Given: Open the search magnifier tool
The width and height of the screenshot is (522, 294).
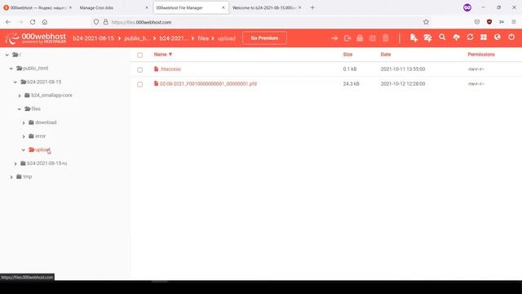Looking at the screenshot, I should pyautogui.click(x=442, y=38).
